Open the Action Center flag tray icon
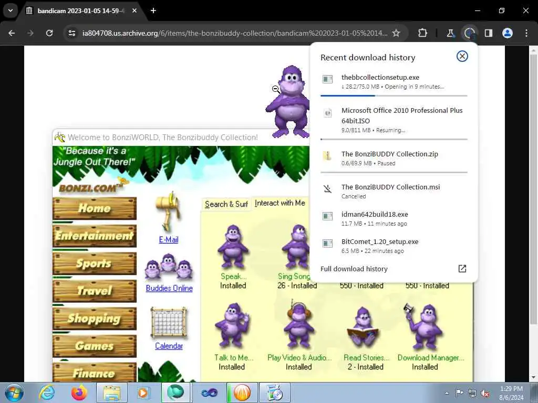538x403 pixels. (459, 393)
